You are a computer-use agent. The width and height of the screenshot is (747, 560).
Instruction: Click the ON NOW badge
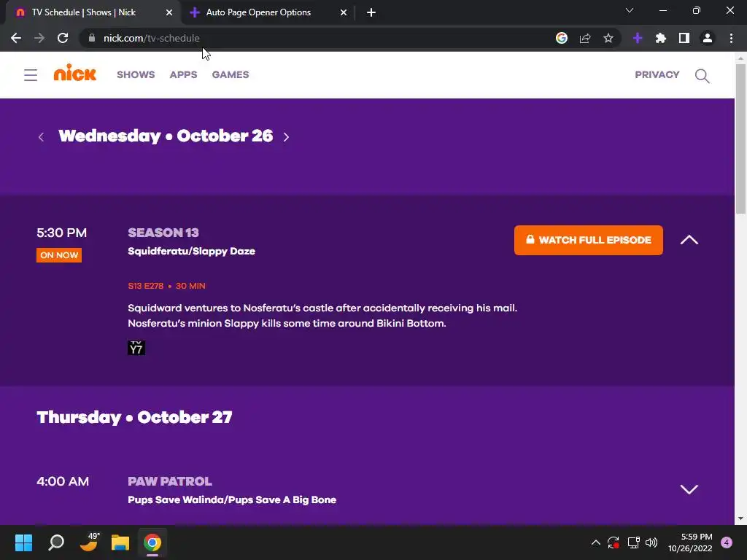59,255
